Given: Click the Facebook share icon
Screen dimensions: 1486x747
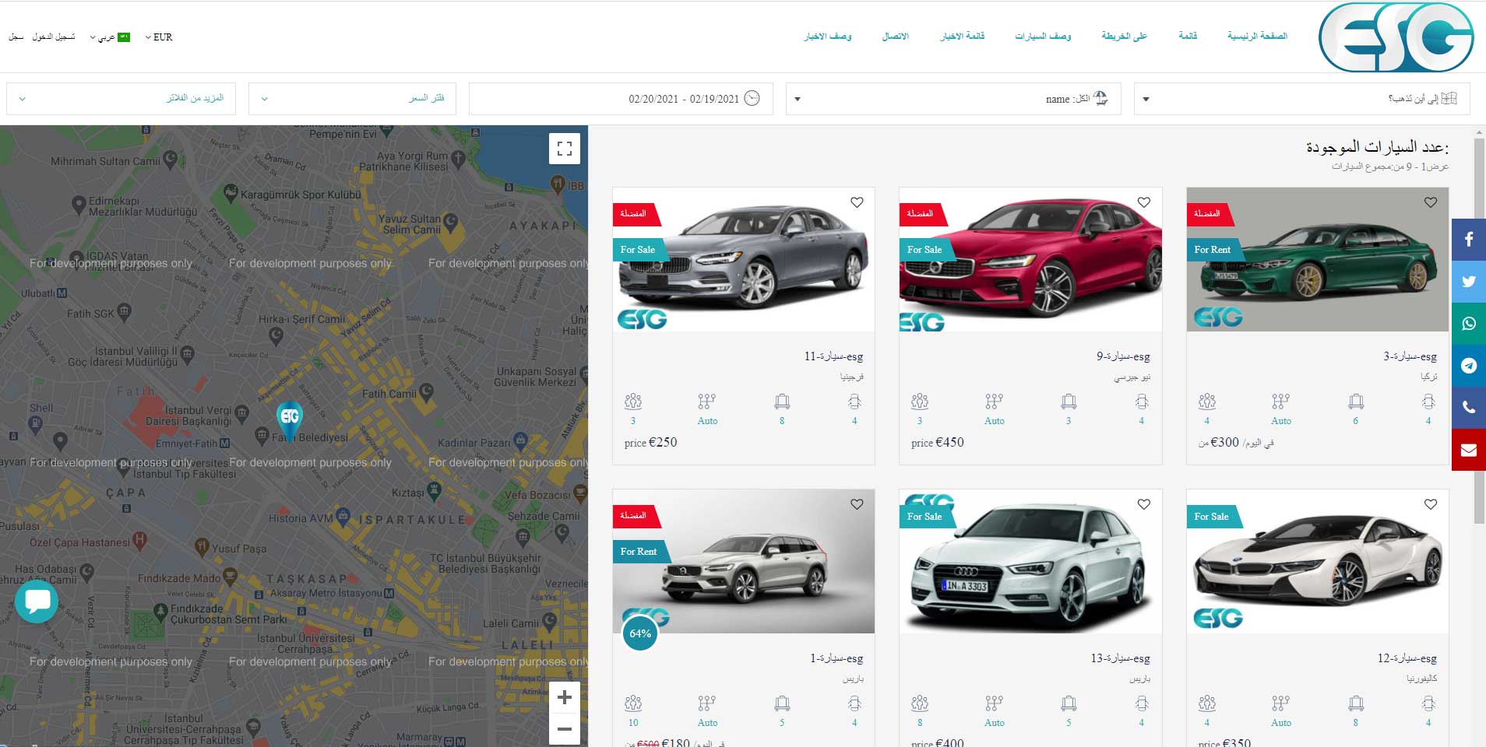Looking at the screenshot, I should pyautogui.click(x=1468, y=239).
